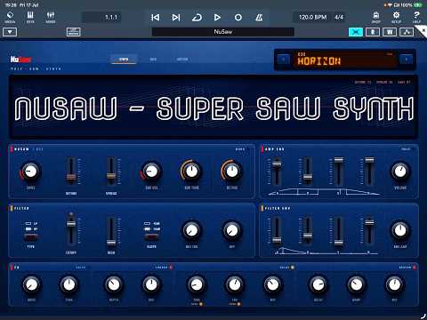Image resolution: width=427 pixels, height=320 pixels.
Task: Select the previous preset before Horizon
Action: pos(284,60)
